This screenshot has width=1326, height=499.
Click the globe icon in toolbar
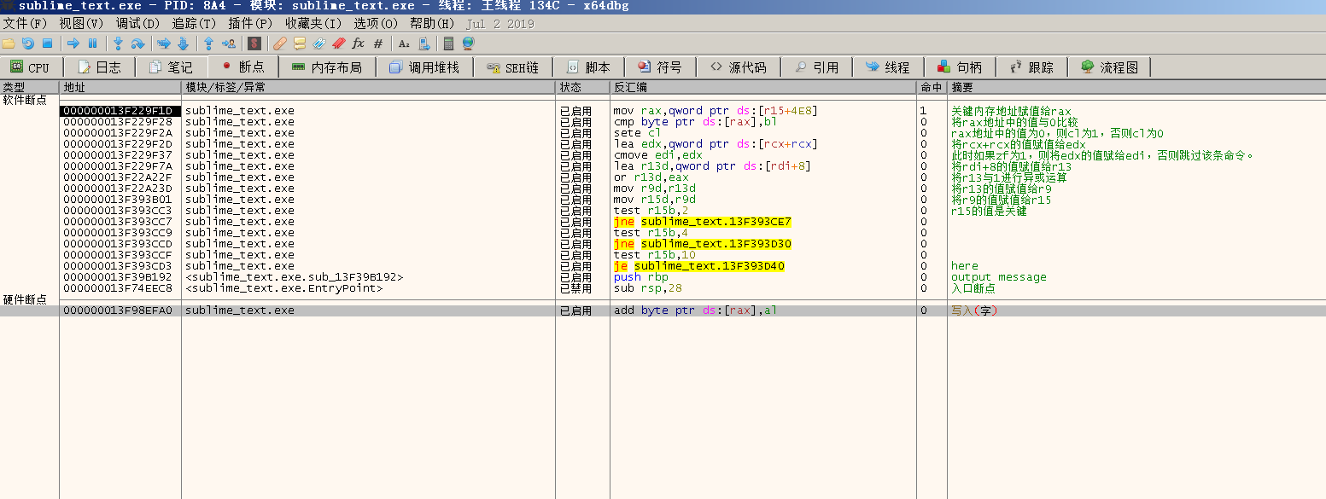pyautogui.click(x=468, y=43)
